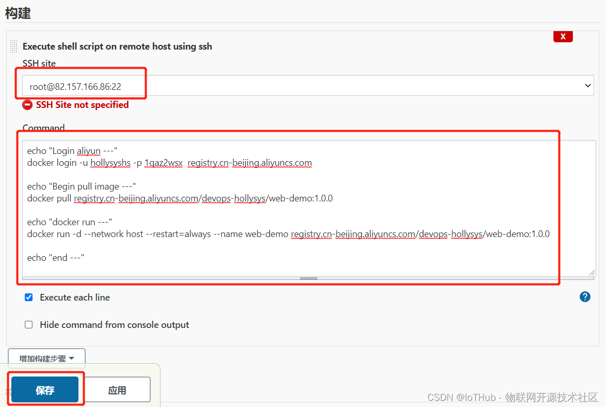The width and height of the screenshot is (606, 407).
Task: Click the Execute shell script on remote host title
Action: [117, 46]
